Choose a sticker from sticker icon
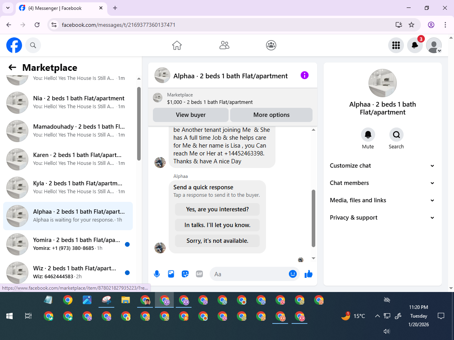Viewport: 454px width, 340px height. (185, 274)
